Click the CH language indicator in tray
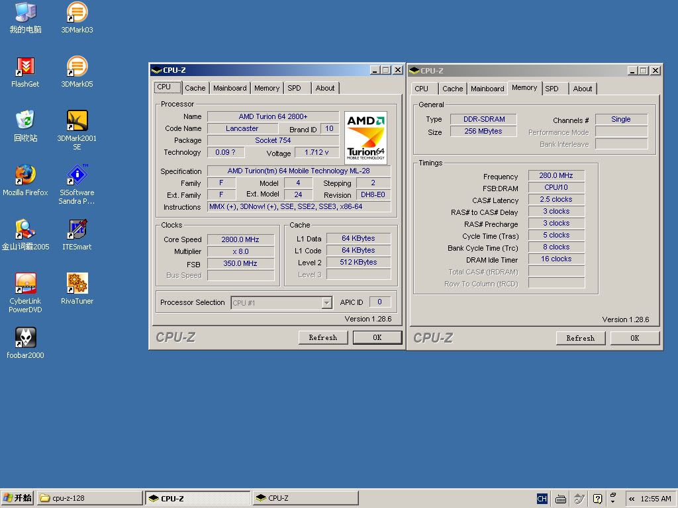 click(x=542, y=499)
